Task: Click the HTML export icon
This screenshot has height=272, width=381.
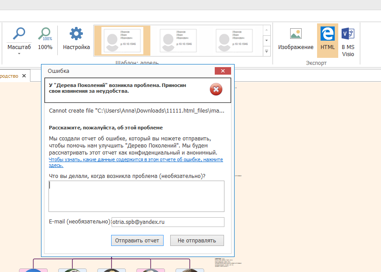Action: (327, 34)
